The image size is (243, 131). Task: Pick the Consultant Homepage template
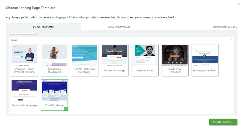click(x=24, y=90)
